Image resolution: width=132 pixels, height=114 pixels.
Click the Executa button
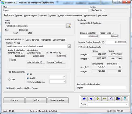(14, 100)
